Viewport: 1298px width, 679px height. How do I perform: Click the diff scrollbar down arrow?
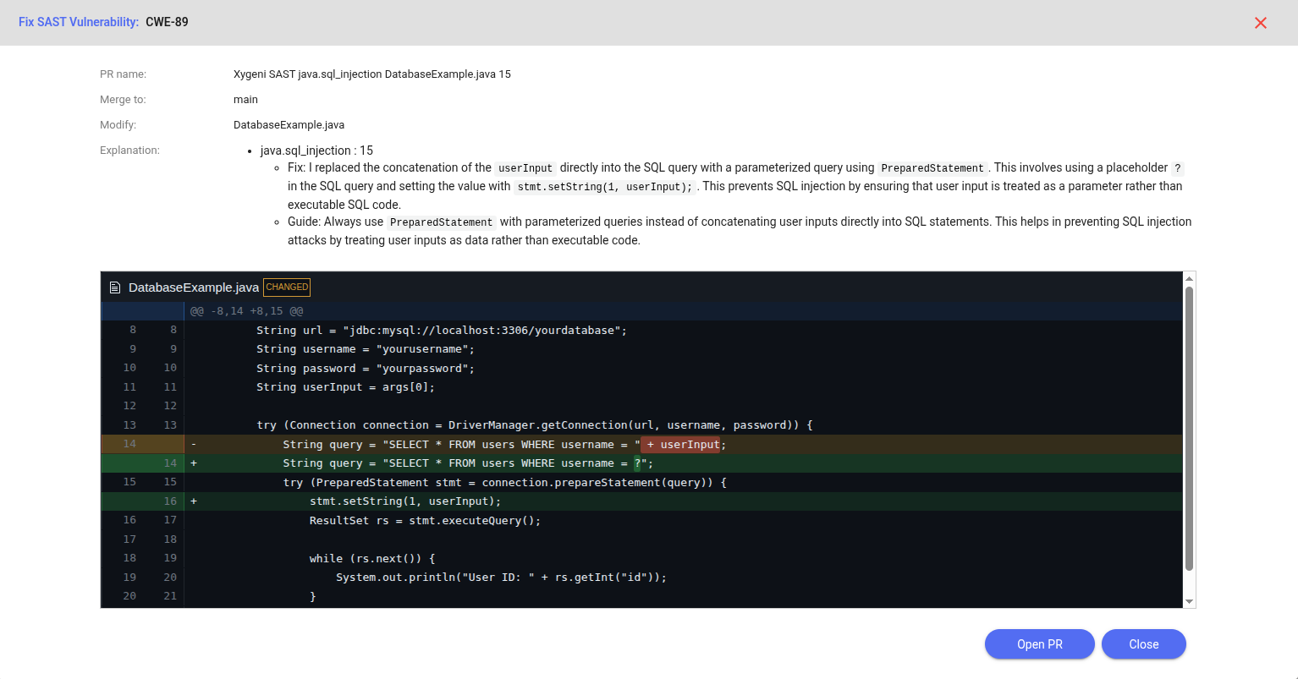coord(1189,600)
